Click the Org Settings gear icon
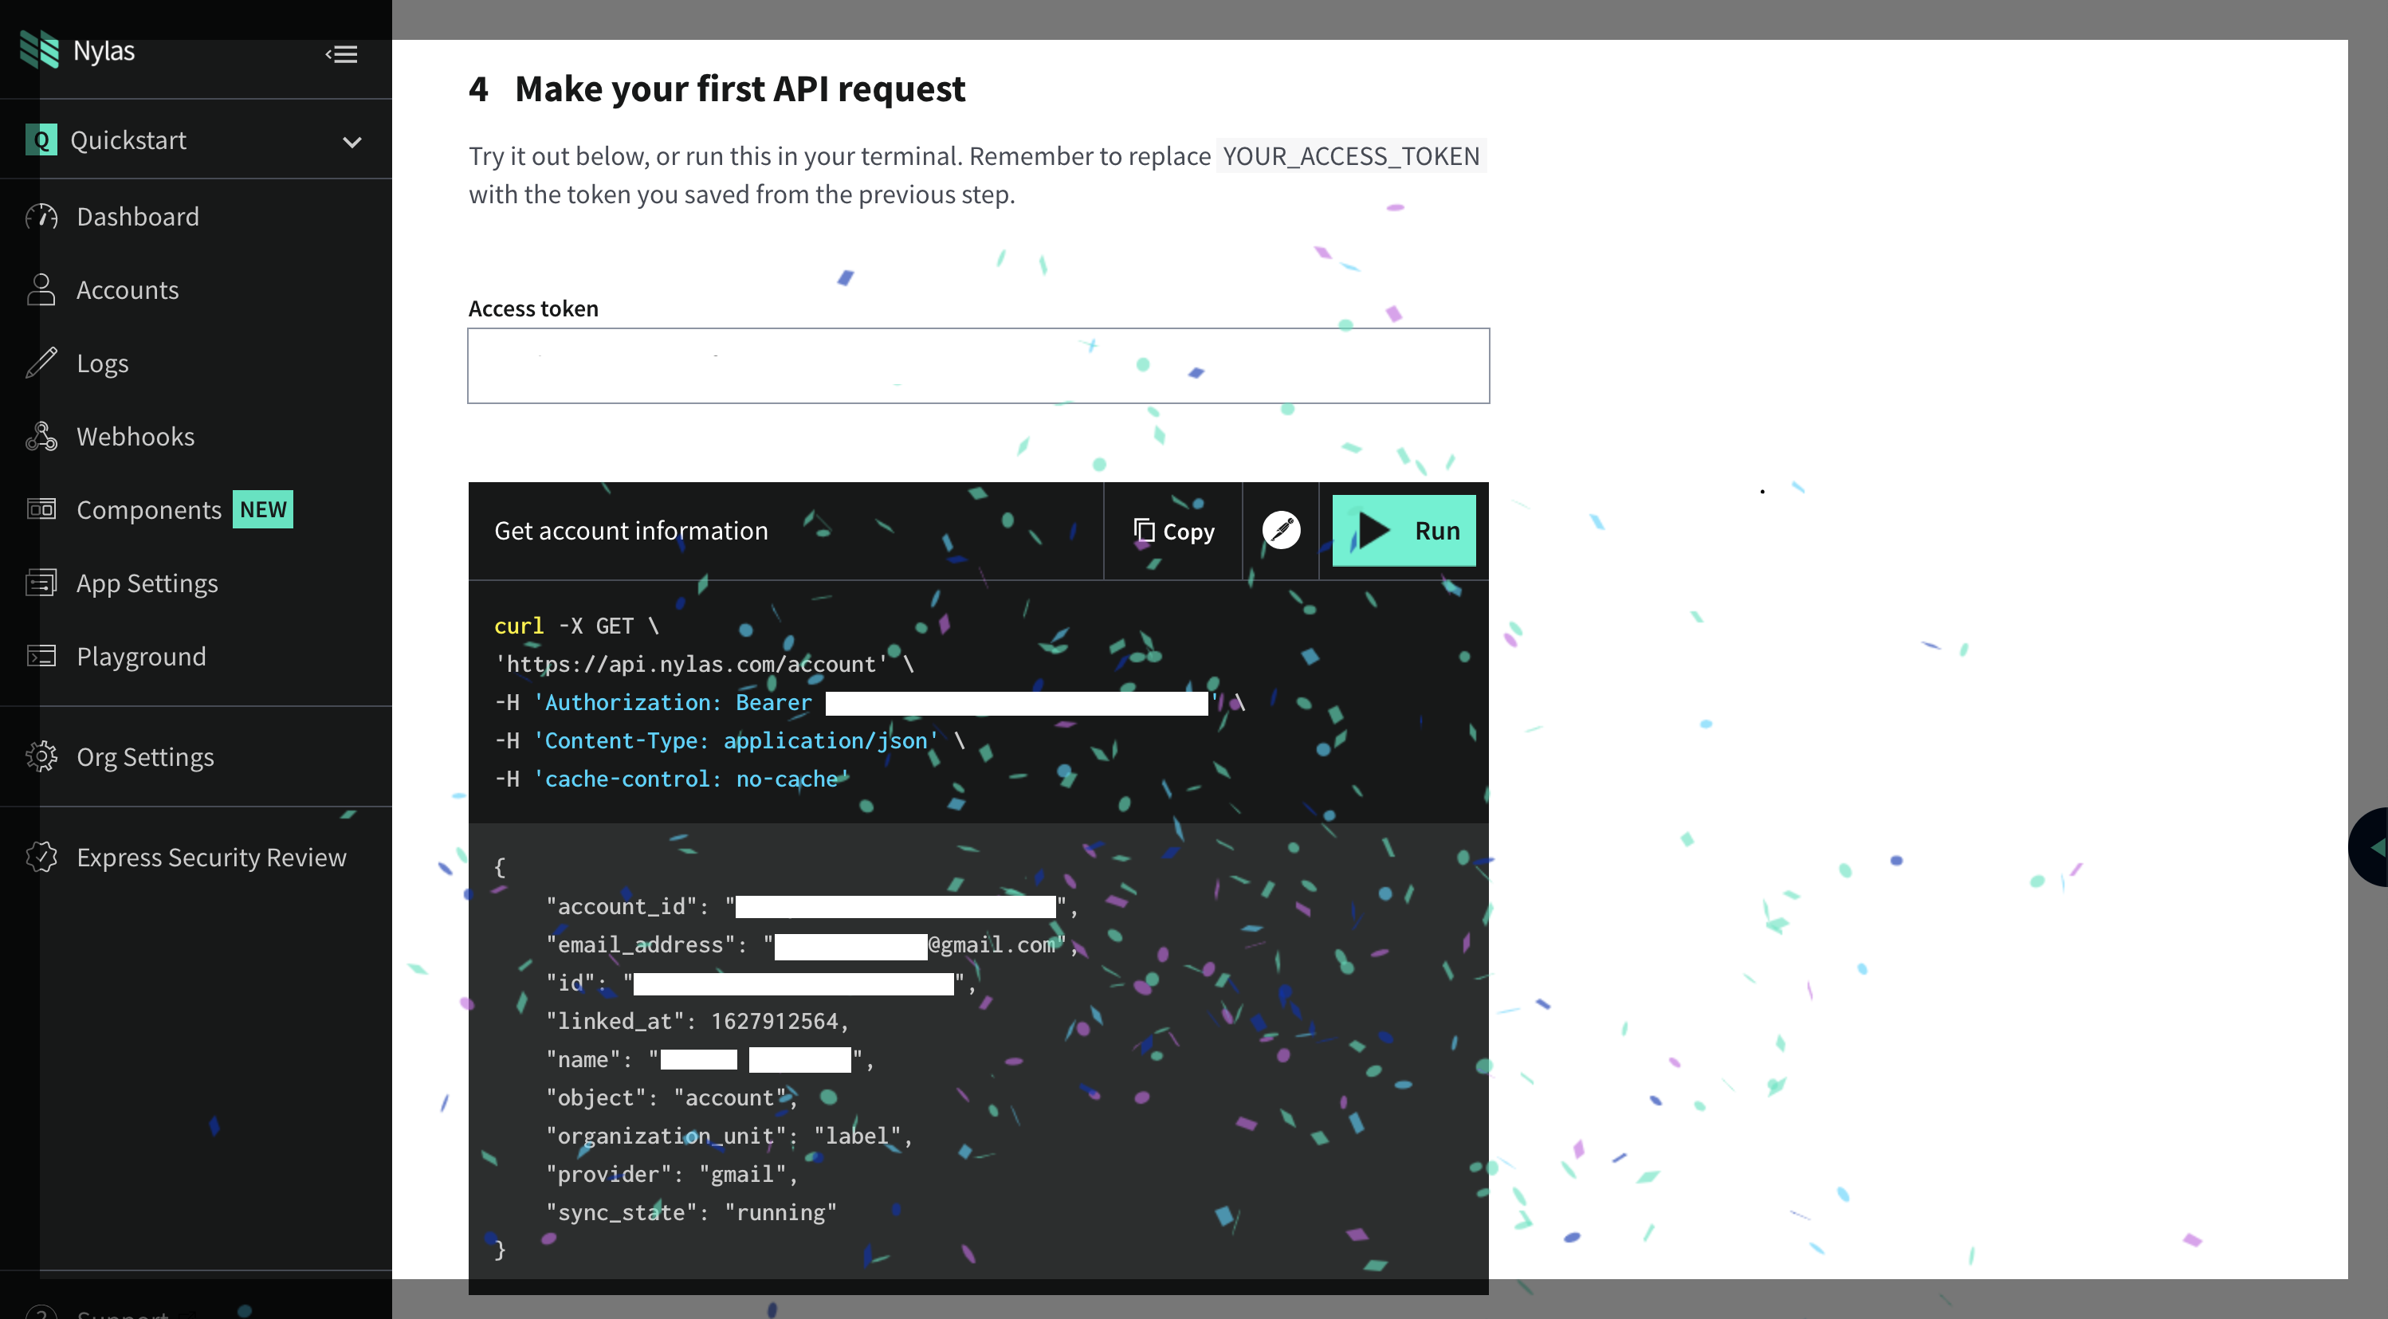Viewport: 2388px width, 1319px height. (x=41, y=756)
